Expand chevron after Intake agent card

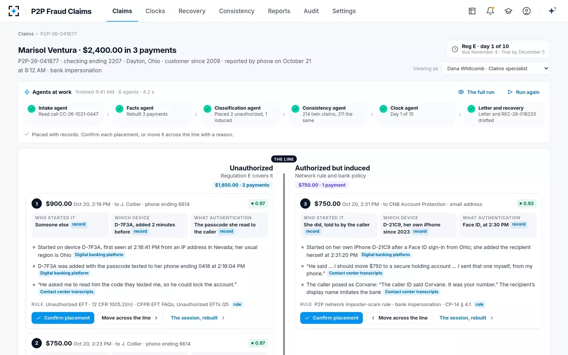[x=108, y=114]
